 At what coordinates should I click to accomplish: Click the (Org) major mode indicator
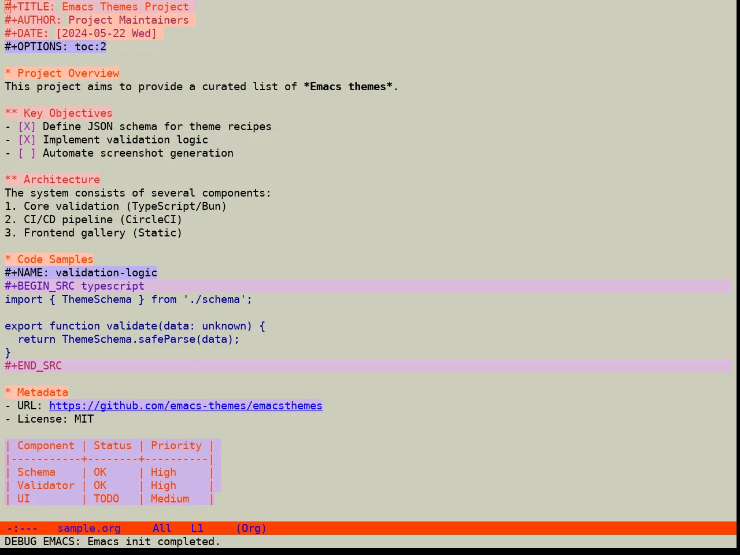pos(251,528)
